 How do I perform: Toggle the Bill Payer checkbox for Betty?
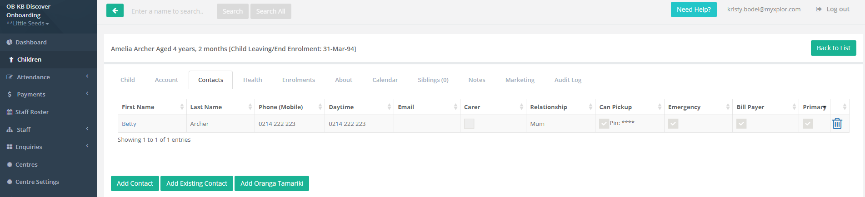pos(741,124)
